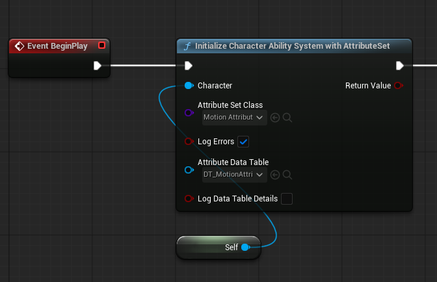Click the Log Errors boolean input pin
The image size is (437, 282).
point(189,142)
